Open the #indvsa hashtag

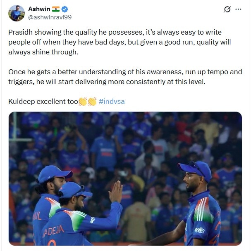point(113,101)
